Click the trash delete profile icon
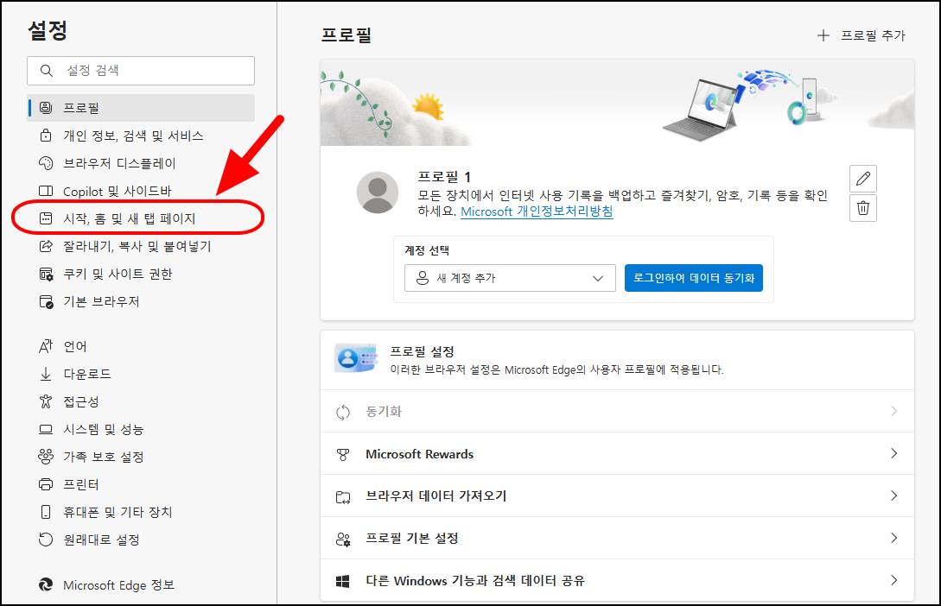 coord(863,208)
